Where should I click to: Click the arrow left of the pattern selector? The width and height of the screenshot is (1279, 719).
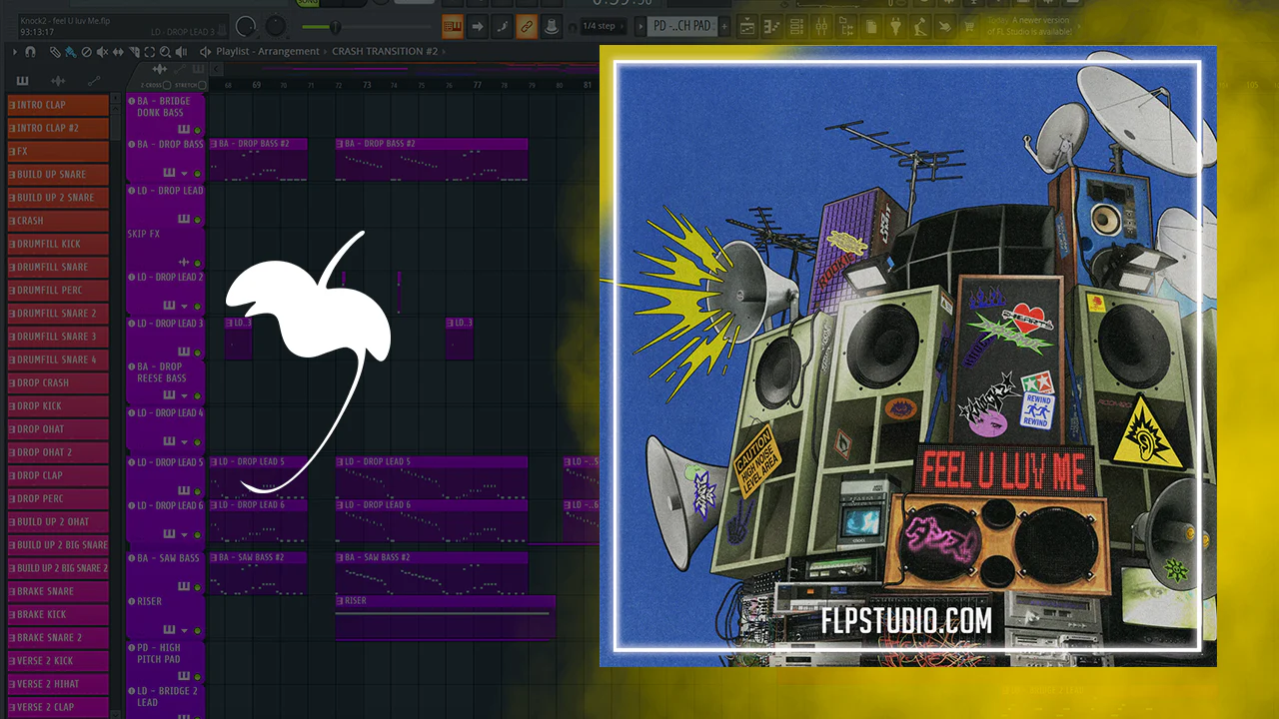640,26
